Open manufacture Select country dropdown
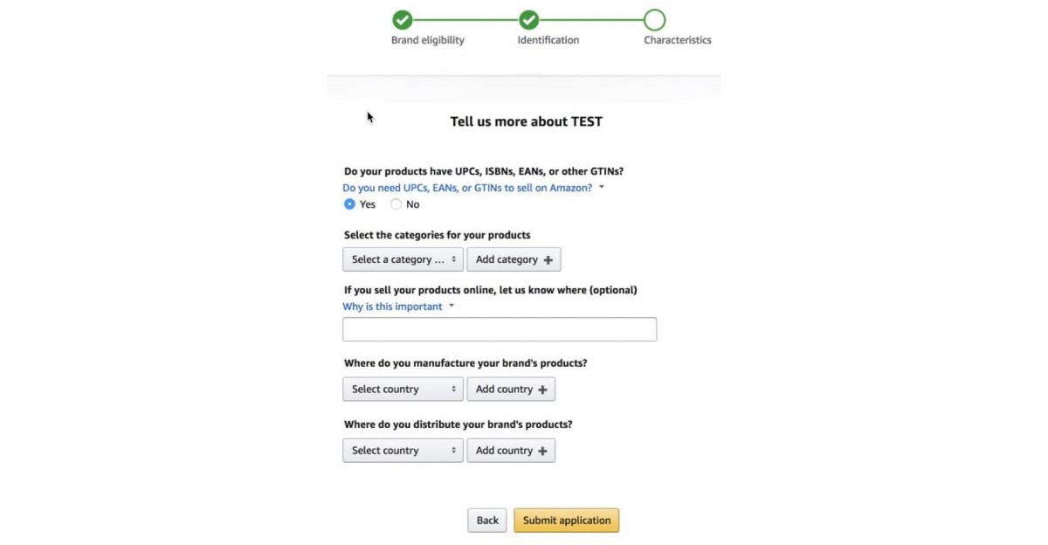The image size is (1048, 545). click(403, 389)
